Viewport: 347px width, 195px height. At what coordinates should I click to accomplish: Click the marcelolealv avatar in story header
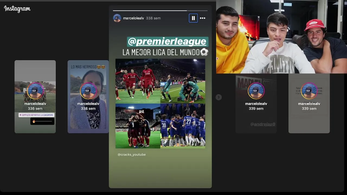pos(117,18)
